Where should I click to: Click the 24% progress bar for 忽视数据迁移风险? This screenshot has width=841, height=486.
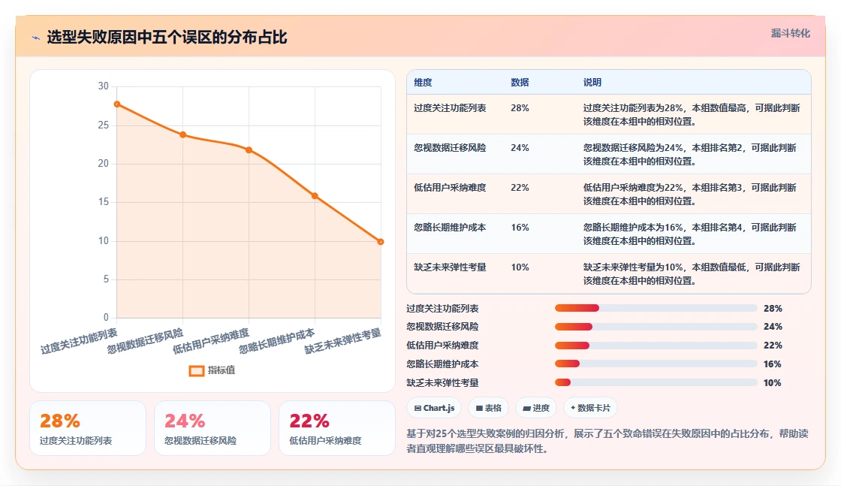pyautogui.click(x=656, y=327)
